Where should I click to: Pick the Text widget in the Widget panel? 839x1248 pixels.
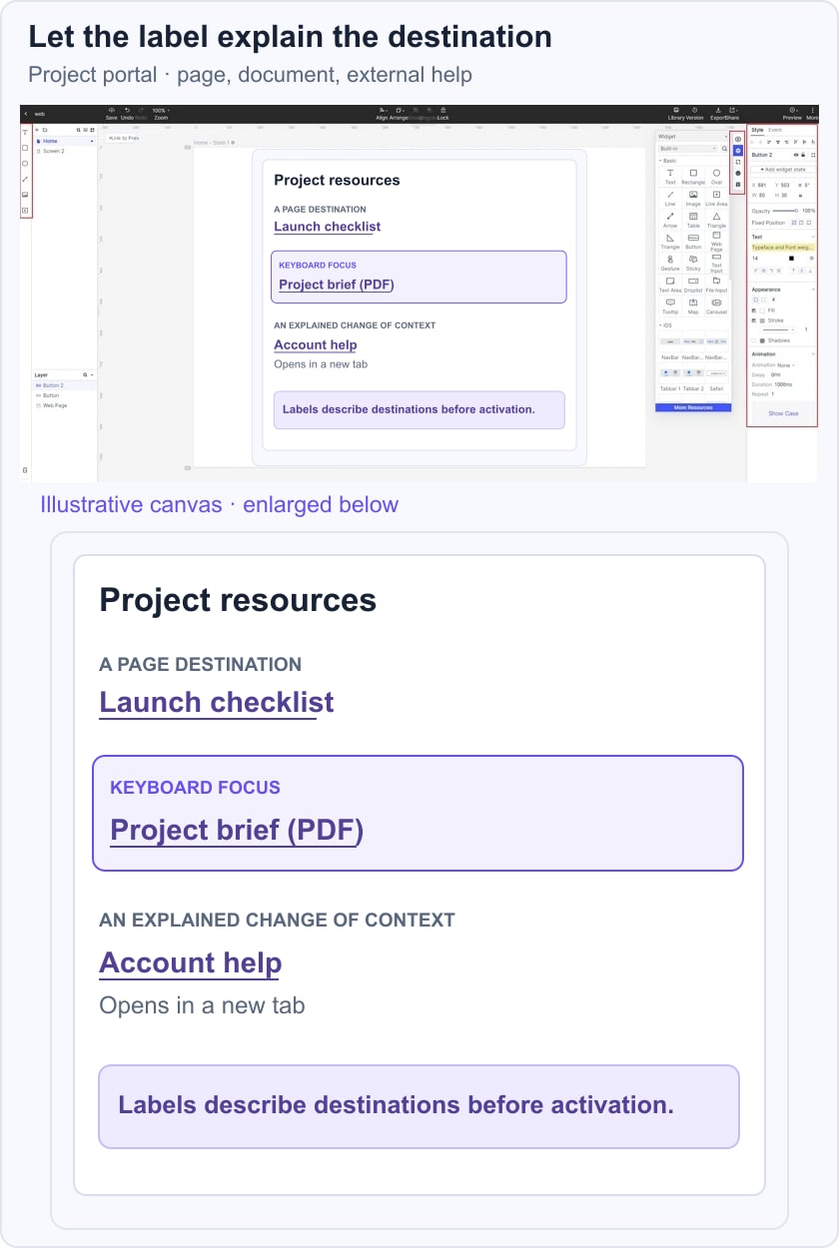pyautogui.click(x=670, y=175)
